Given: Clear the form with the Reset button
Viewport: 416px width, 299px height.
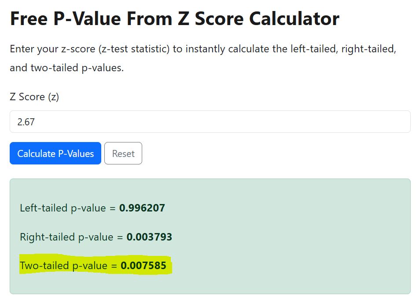Looking at the screenshot, I should 123,153.
